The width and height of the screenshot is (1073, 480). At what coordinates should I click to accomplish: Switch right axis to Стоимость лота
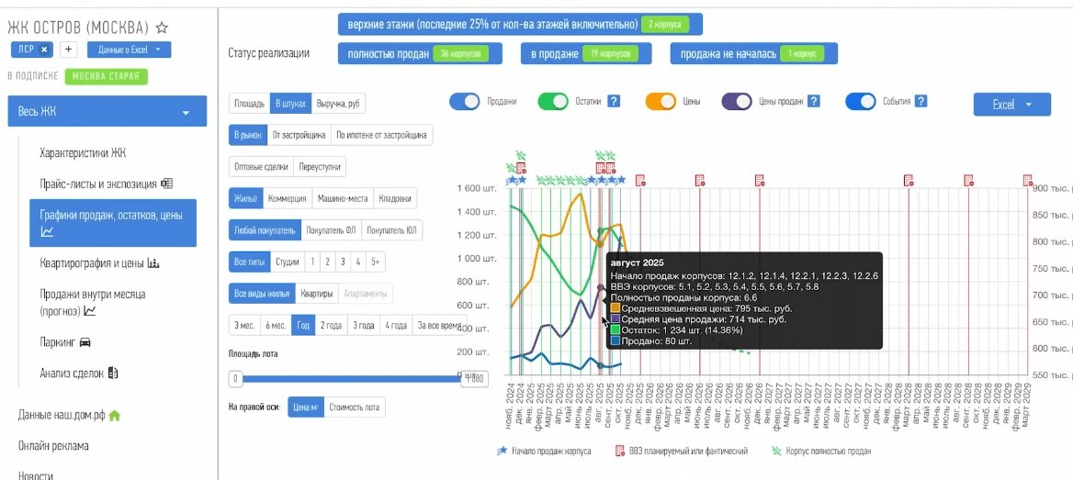click(355, 407)
